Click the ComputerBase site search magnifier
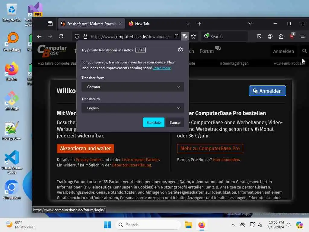Image resolution: width=309 pixels, height=232 pixels. point(304,51)
